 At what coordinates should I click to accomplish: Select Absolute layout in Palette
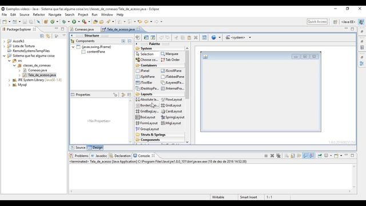click(x=147, y=100)
